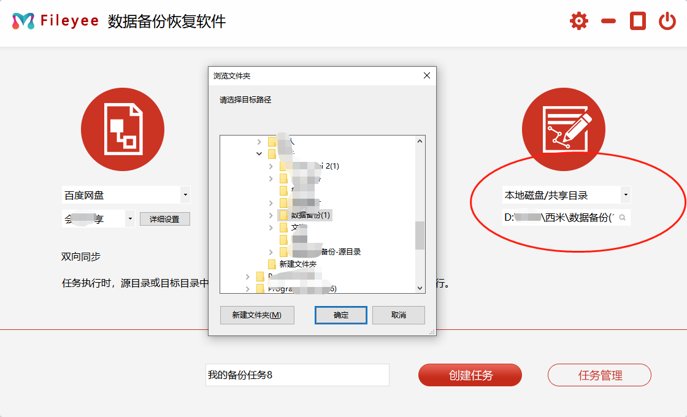
Task: Click the 取消 button in dialog
Action: click(398, 315)
